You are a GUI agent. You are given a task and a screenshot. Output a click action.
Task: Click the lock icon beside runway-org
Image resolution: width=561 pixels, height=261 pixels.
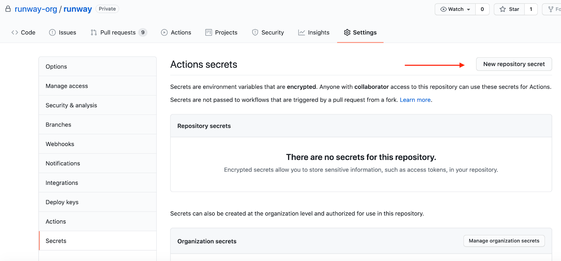tap(8, 9)
